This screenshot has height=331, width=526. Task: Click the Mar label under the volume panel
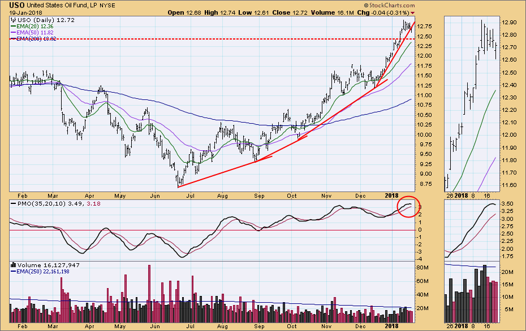click(53, 326)
